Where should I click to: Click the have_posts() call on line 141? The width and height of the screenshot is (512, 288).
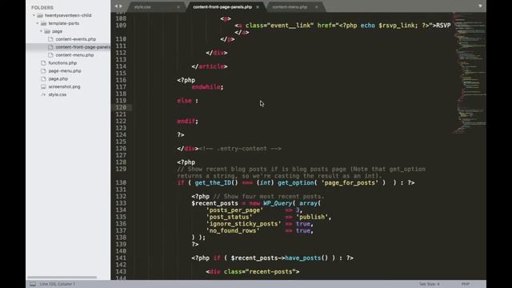point(306,258)
